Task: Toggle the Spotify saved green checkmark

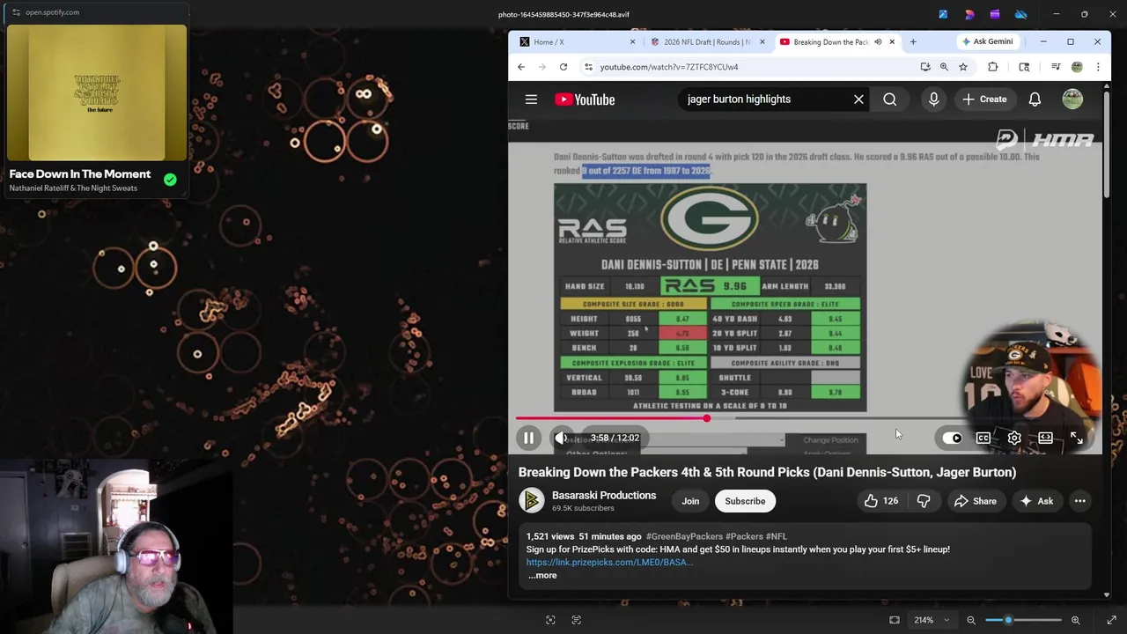Action: 170,180
